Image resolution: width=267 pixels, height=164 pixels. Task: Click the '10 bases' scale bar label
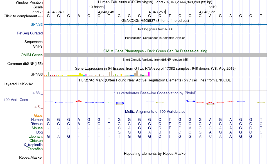click(x=96, y=7)
